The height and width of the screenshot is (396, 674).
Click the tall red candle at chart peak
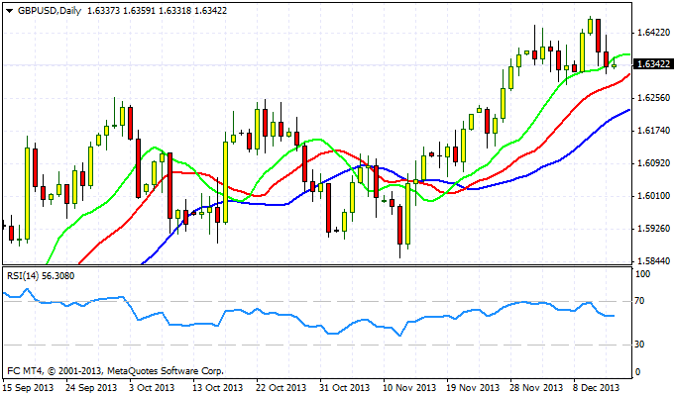pyautogui.click(x=598, y=36)
